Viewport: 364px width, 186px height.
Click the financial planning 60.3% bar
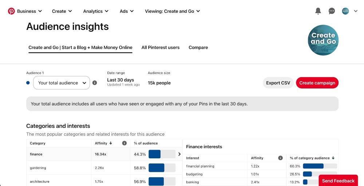pos(320,166)
